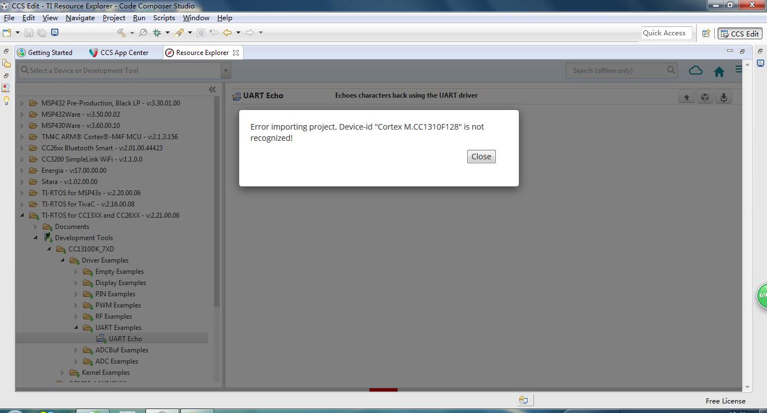Navigate forward with the right arrow icon
This screenshot has height=413, width=767.
[250, 33]
